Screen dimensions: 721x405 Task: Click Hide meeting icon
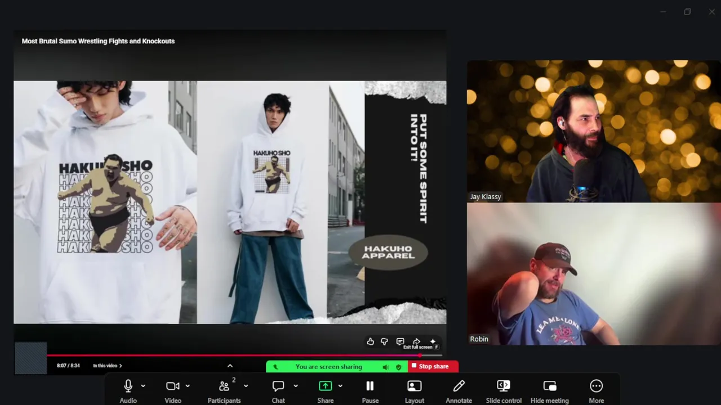tap(550, 386)
